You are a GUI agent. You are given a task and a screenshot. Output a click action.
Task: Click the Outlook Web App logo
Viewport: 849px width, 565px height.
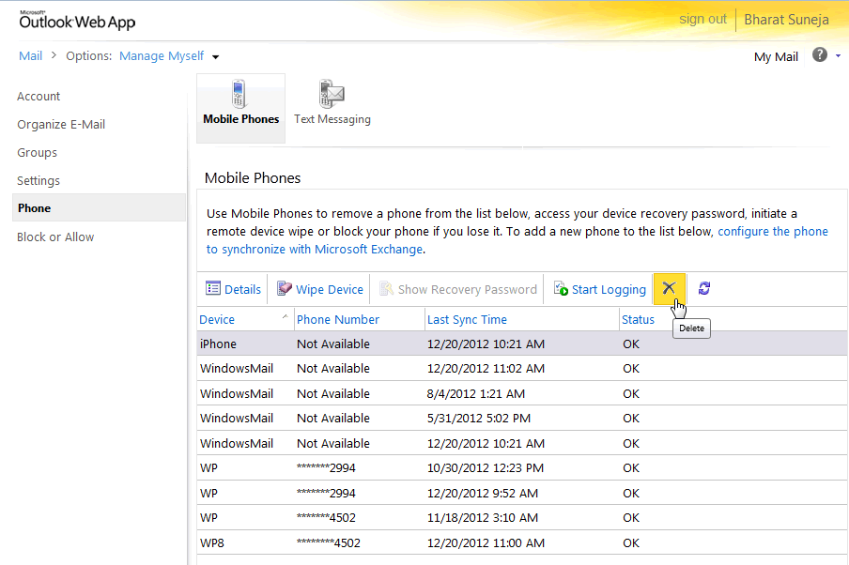(77, 21)
